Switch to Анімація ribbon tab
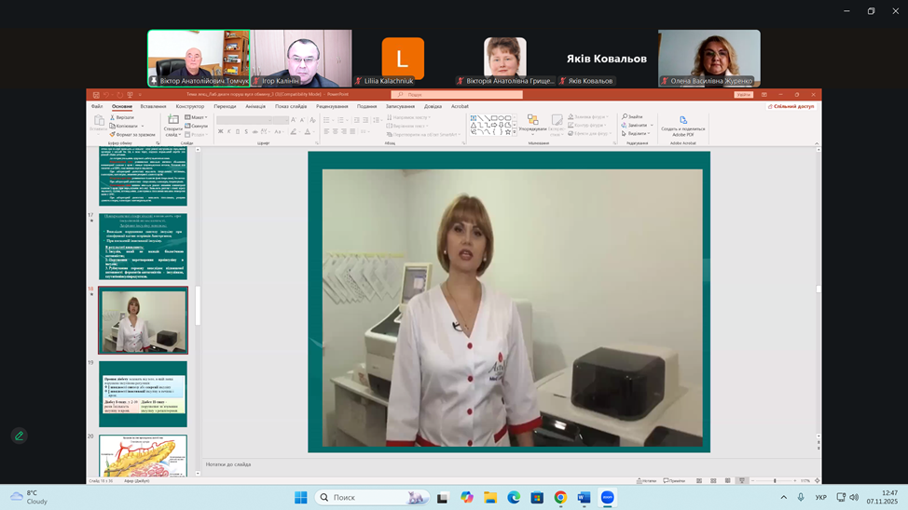Viewport: 908px width, 510px height. [255, 106]
